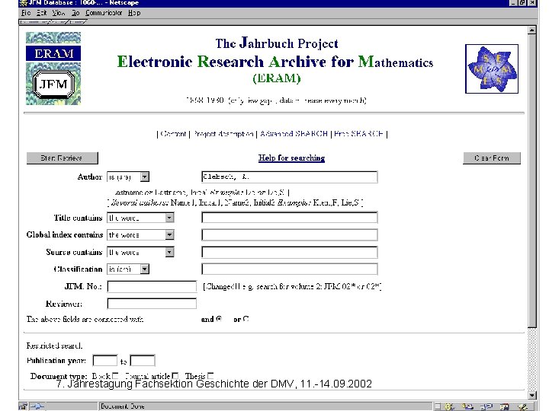Focus the Reviewer input field
This screenshot has width=549, height=411.
point(152,304)
